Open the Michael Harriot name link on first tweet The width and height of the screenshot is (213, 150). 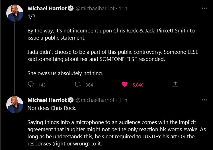click(x=47, y=9)
